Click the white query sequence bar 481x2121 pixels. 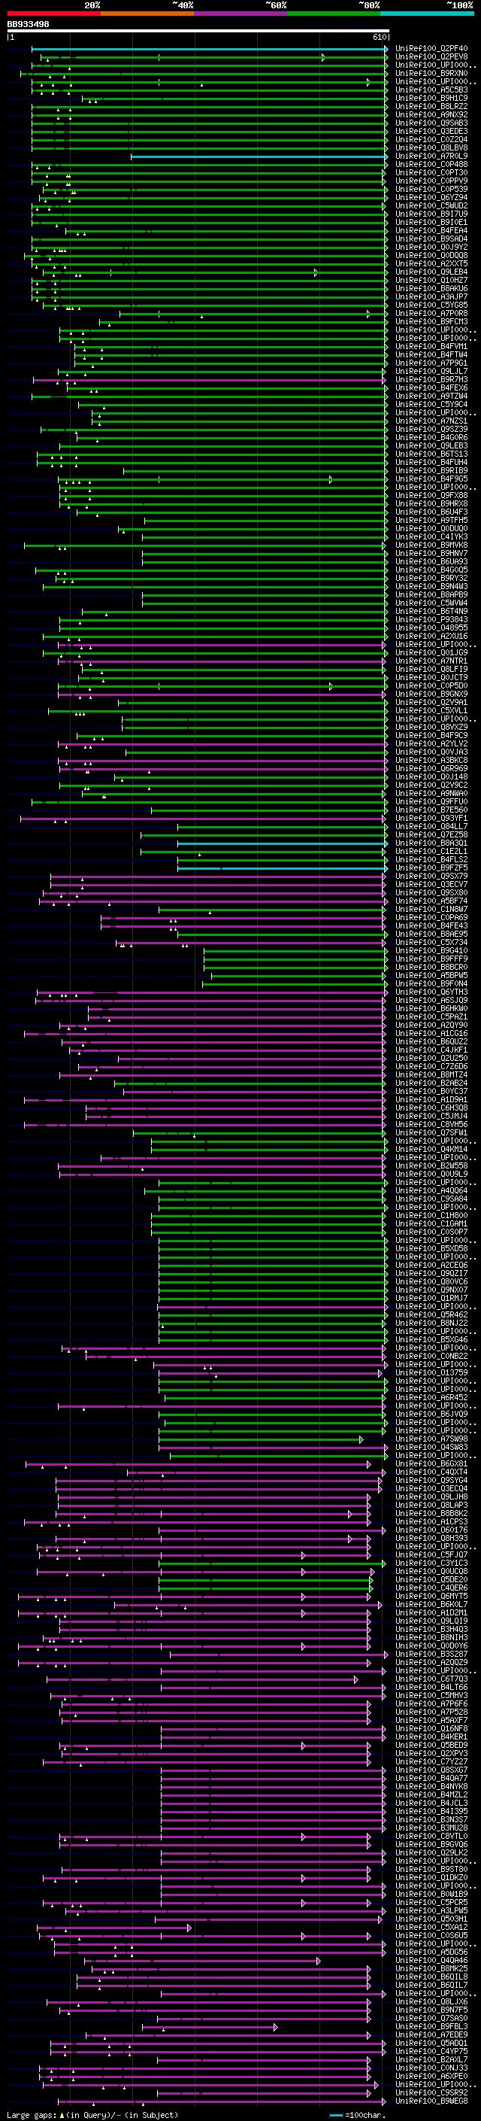(198, 30)
